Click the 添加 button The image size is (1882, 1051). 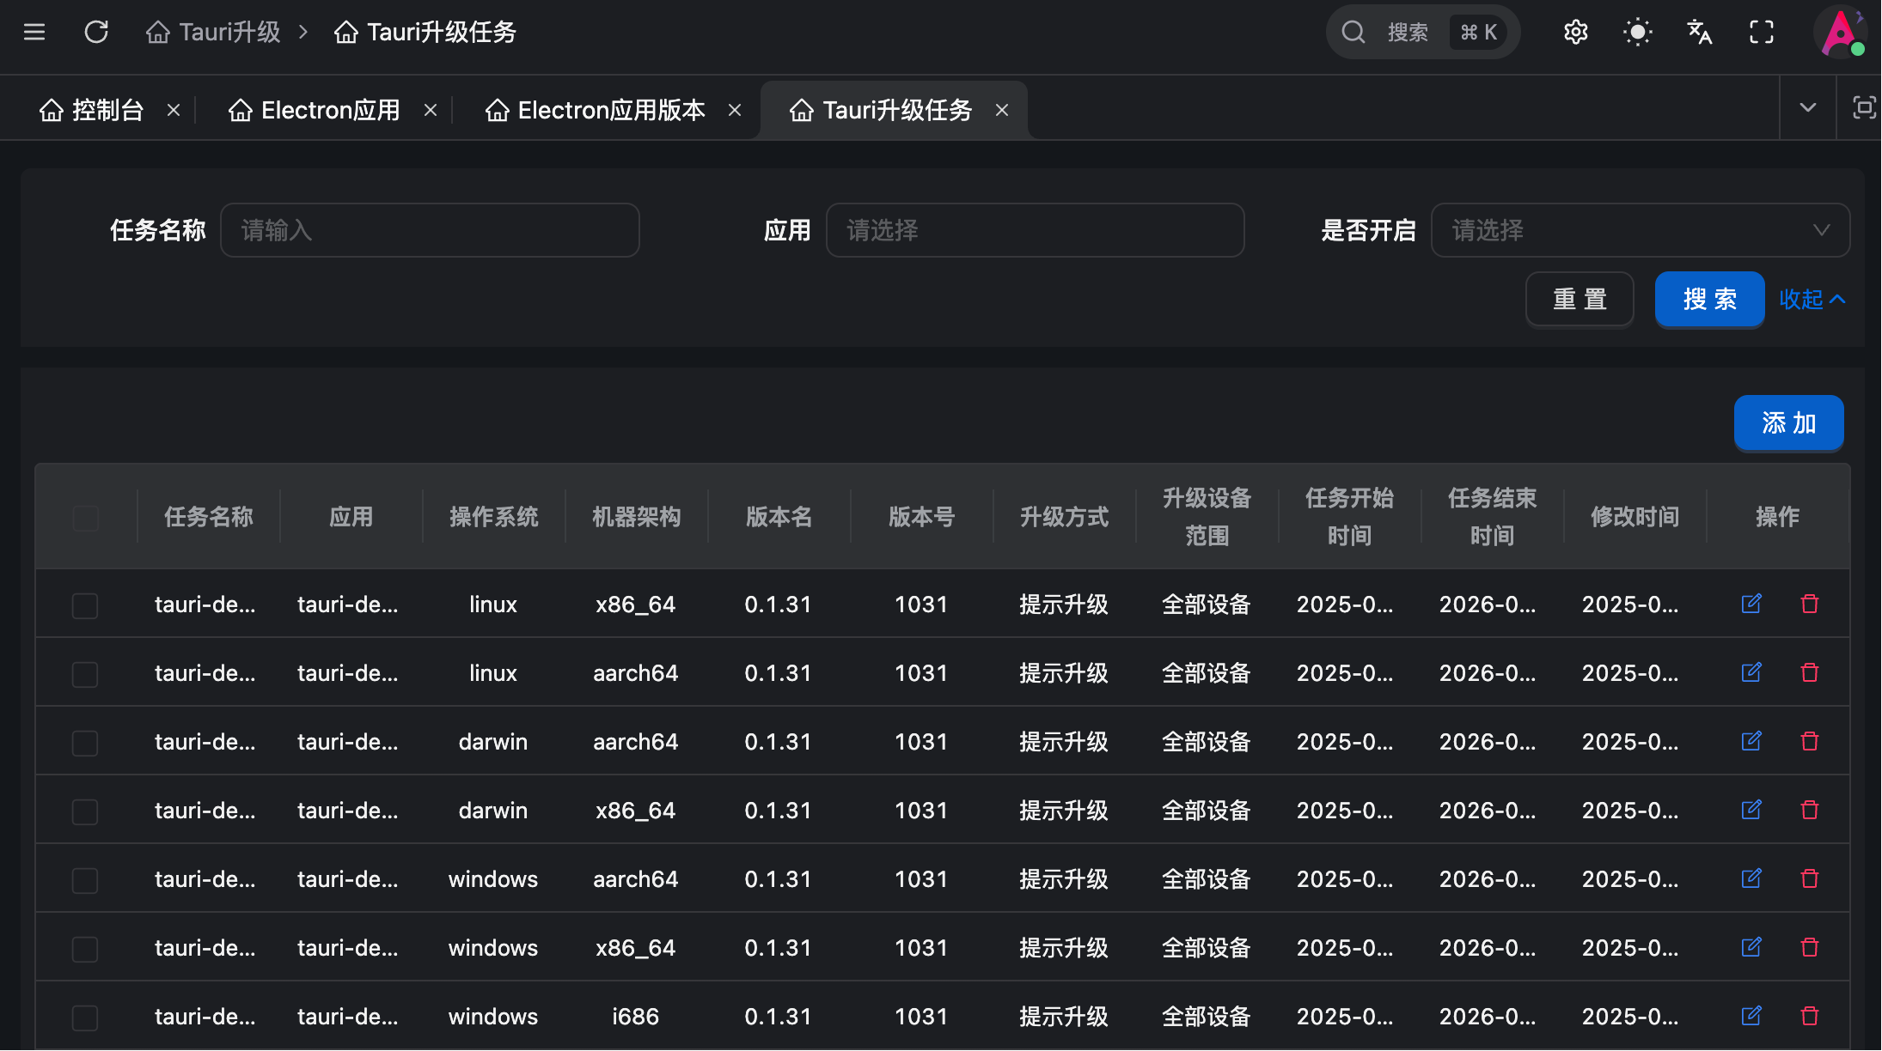(x=1788, y=422)
